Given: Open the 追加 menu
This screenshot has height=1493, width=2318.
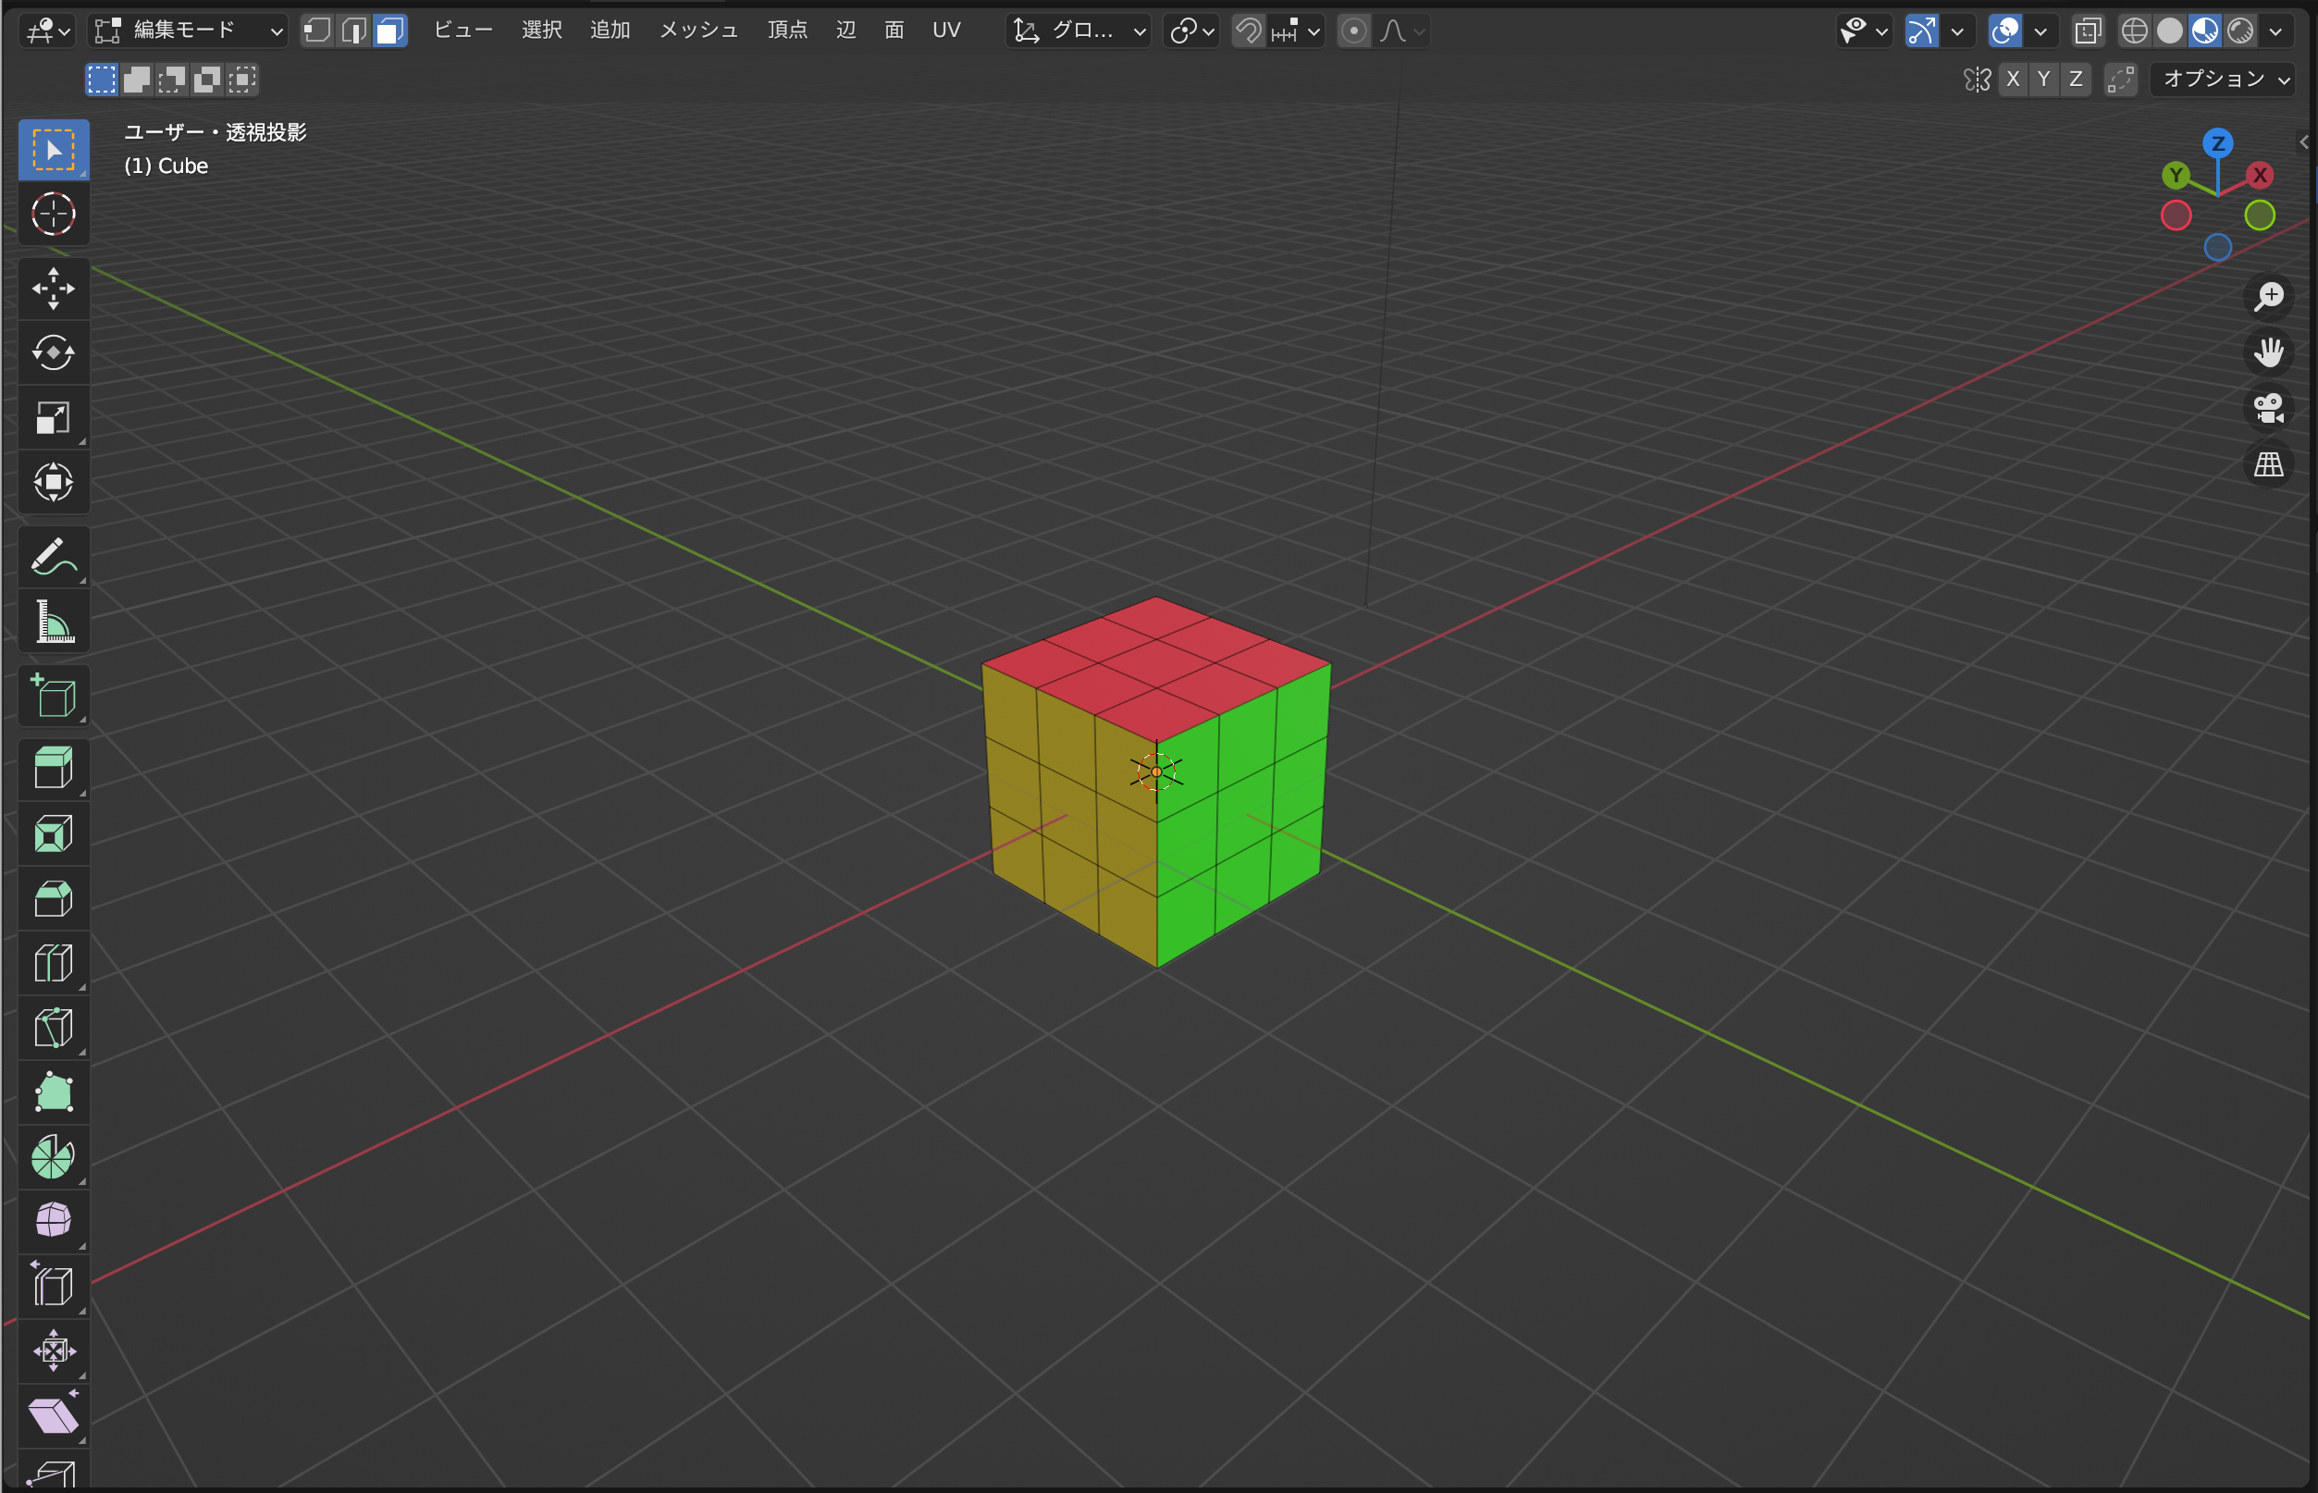Looking at the screenshot, I should (x=610, y=31).
